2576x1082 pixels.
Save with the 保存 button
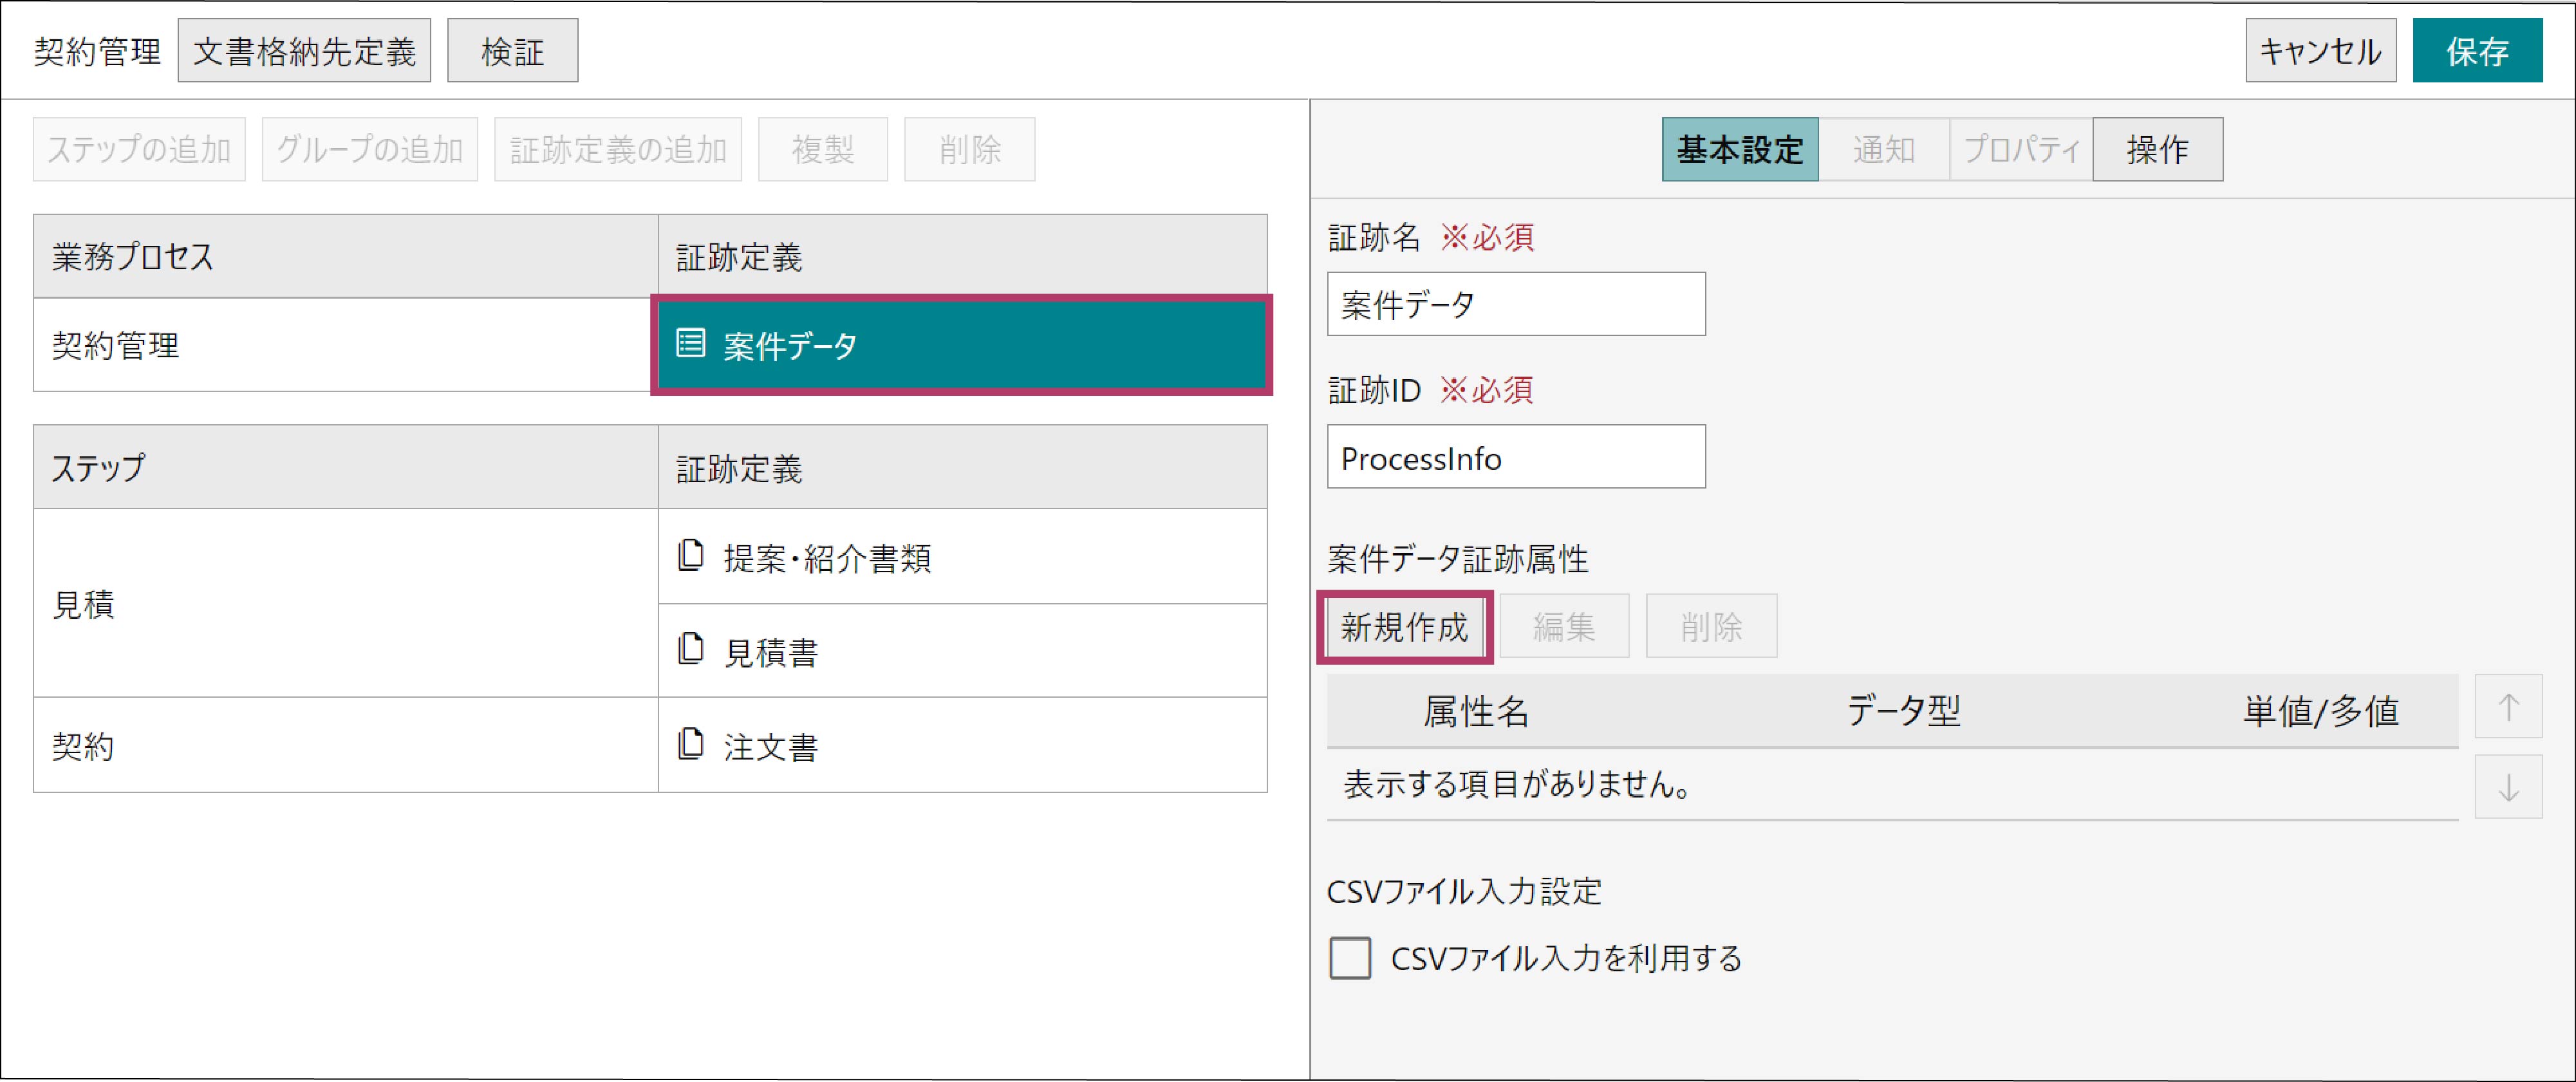coord(2478,50)
